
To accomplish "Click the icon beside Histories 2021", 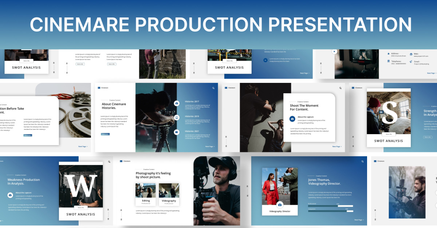I will pyautogui.click(x=177, y=132).
